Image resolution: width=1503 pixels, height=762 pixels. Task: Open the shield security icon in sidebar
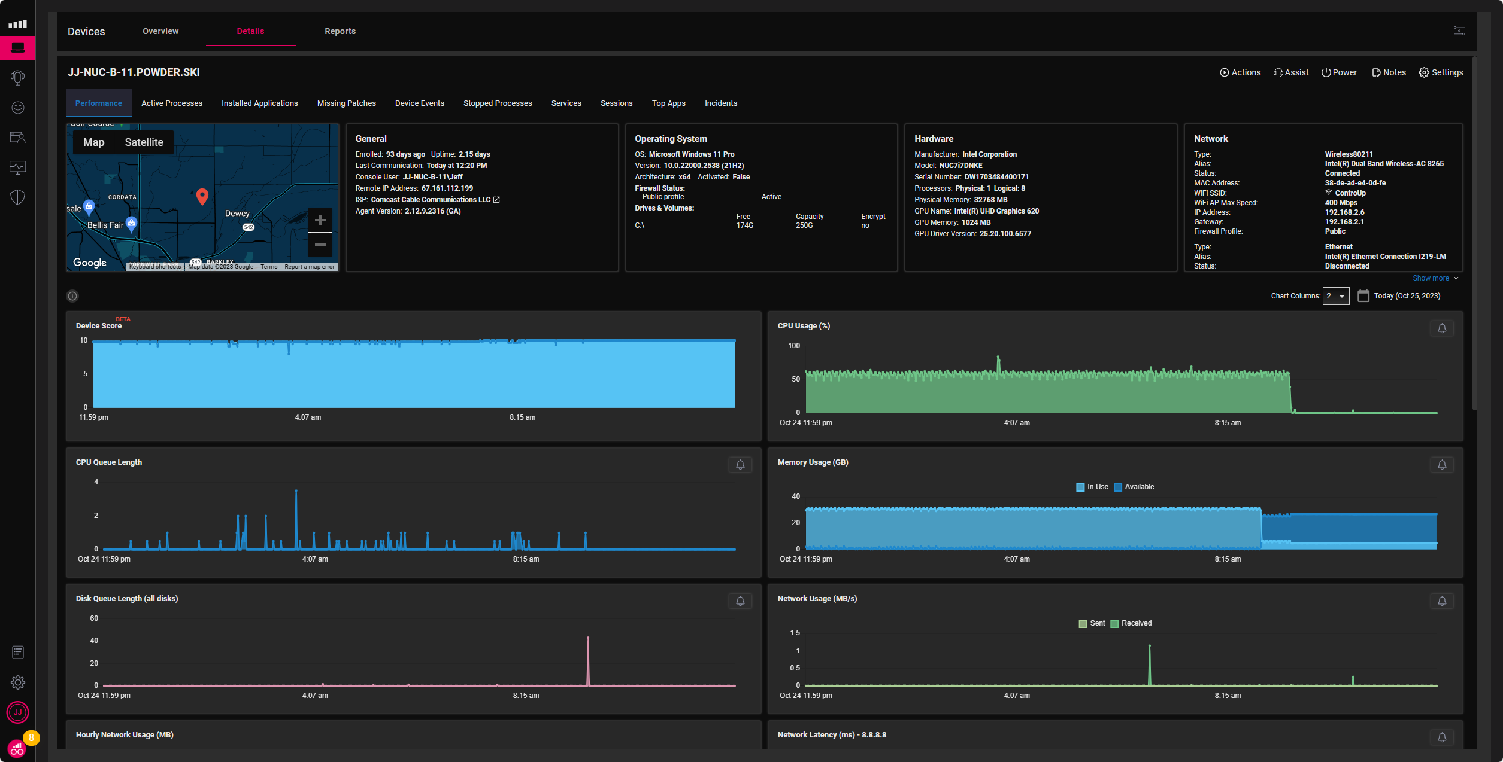pos(17,197)
